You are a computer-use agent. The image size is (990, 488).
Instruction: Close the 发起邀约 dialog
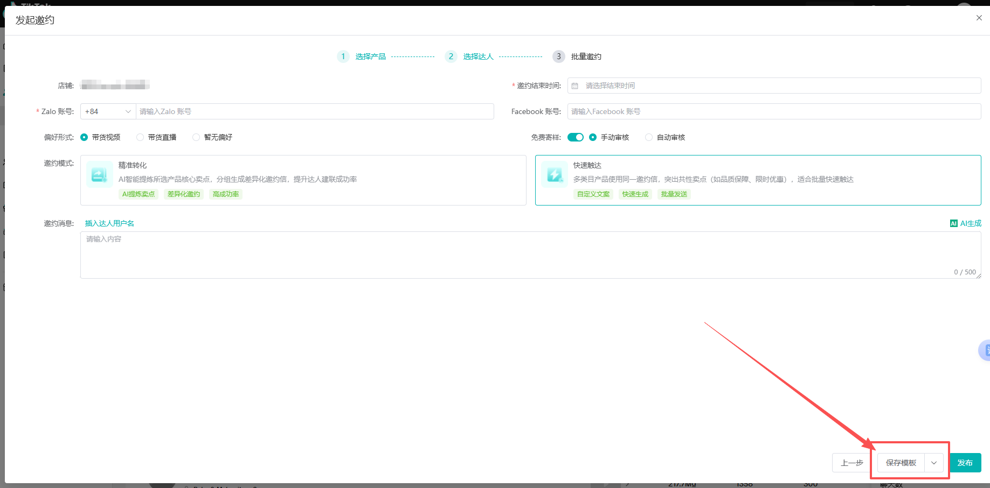pos(979,18)
